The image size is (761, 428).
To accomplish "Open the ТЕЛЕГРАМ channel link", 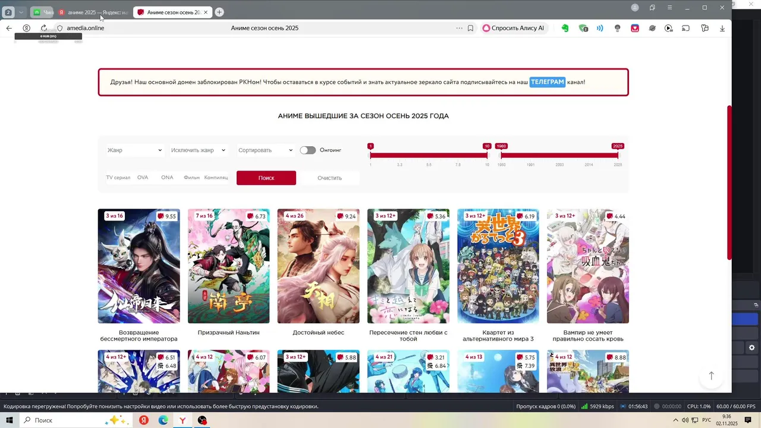I will (547, 82).
